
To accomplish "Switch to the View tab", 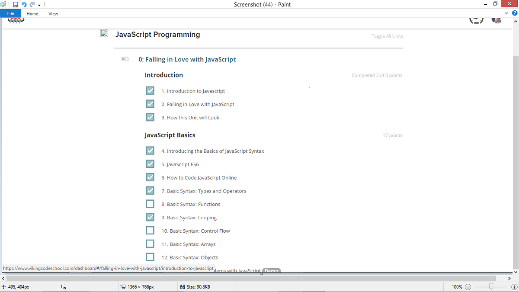I will [53, 13].
